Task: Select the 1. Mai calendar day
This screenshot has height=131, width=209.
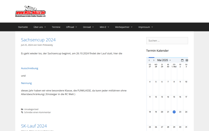Action: pyautogui.click(x=174, y=67)
